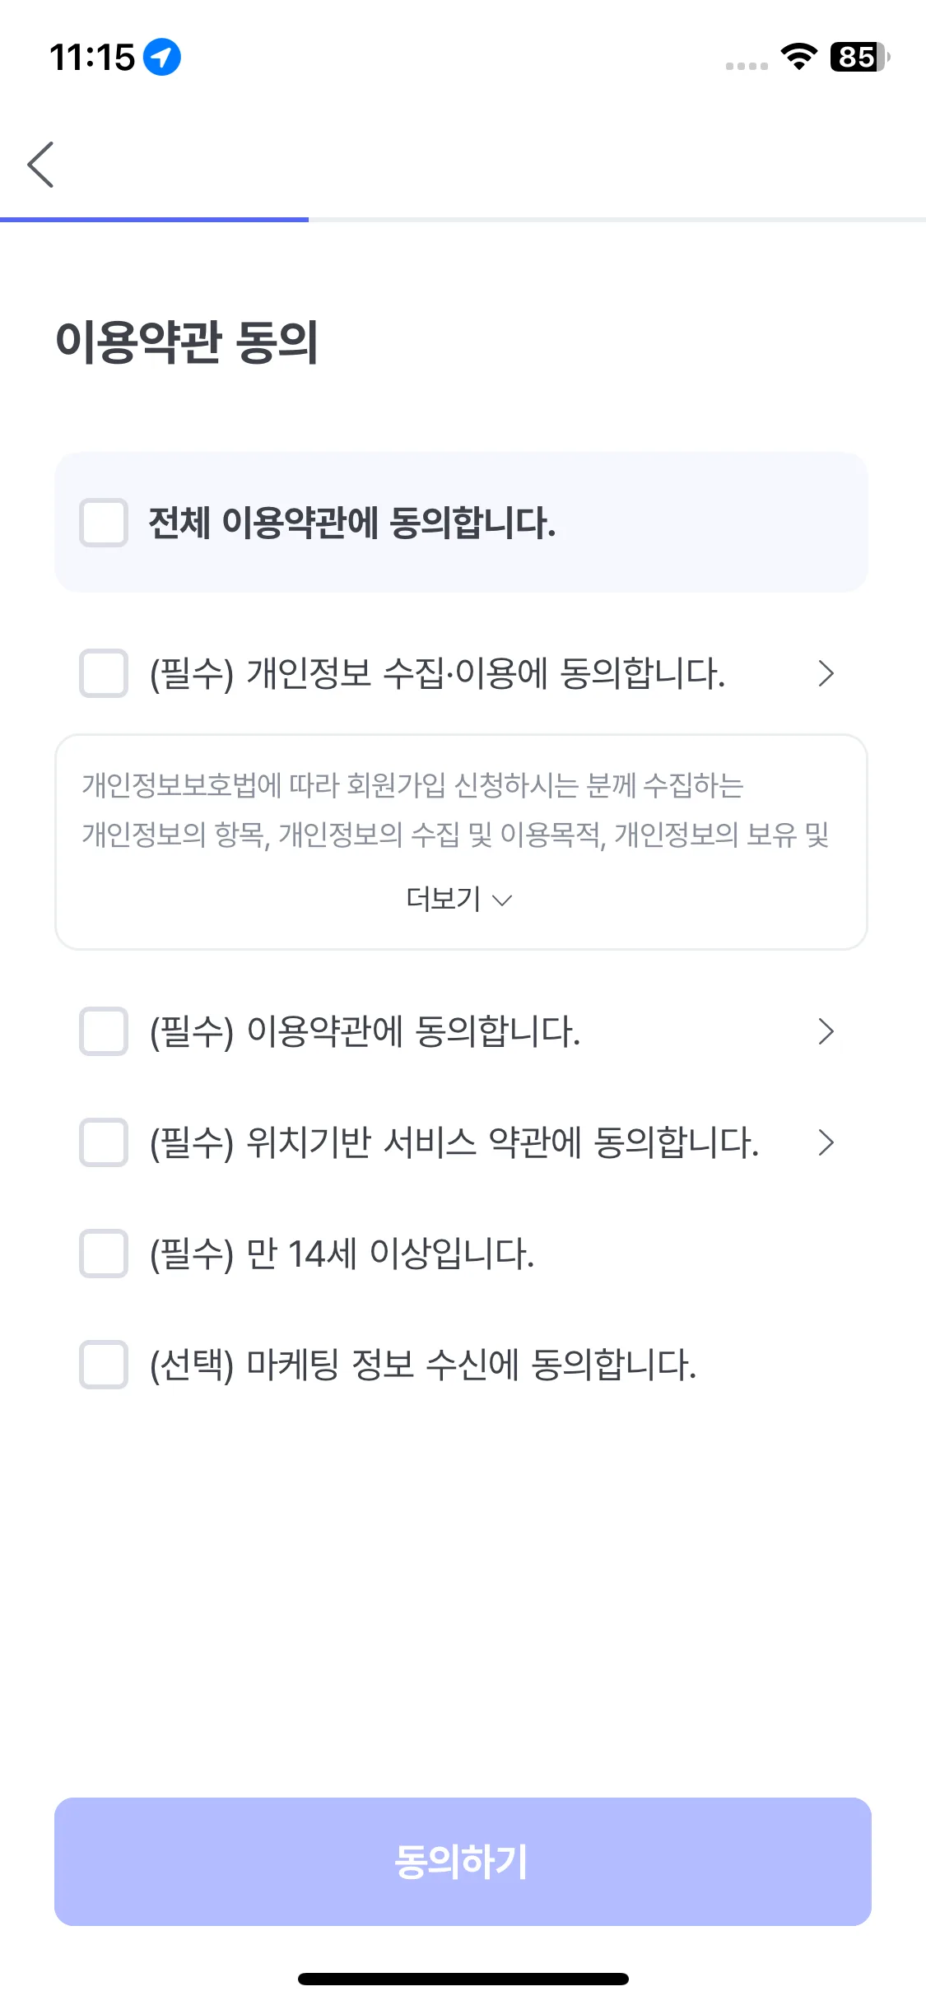
Task: Check the location-based service terms checkbox
Action: pos(104,1142)
